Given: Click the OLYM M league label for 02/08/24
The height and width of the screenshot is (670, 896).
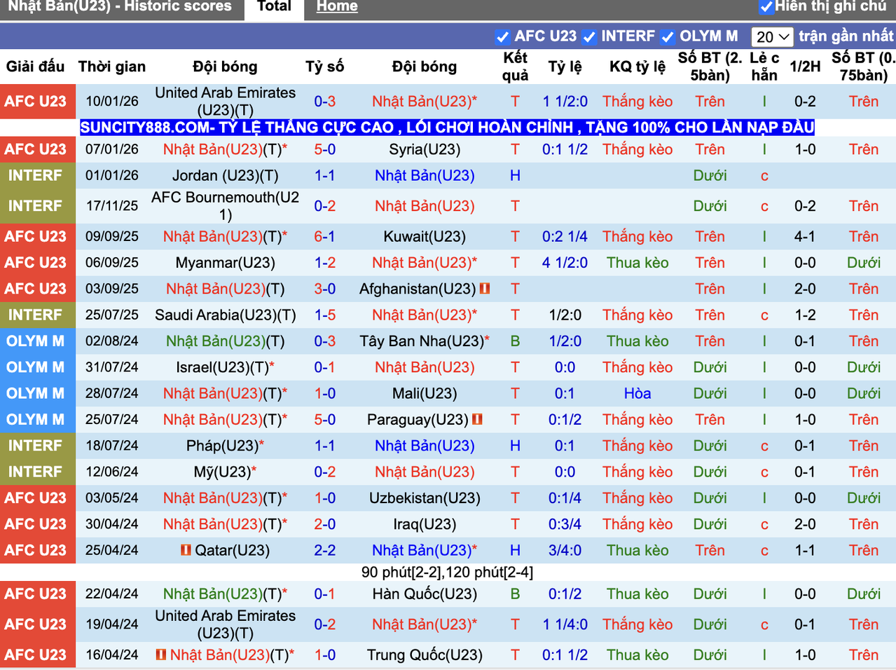Looking at the screenshot, I should pos(36,341).
